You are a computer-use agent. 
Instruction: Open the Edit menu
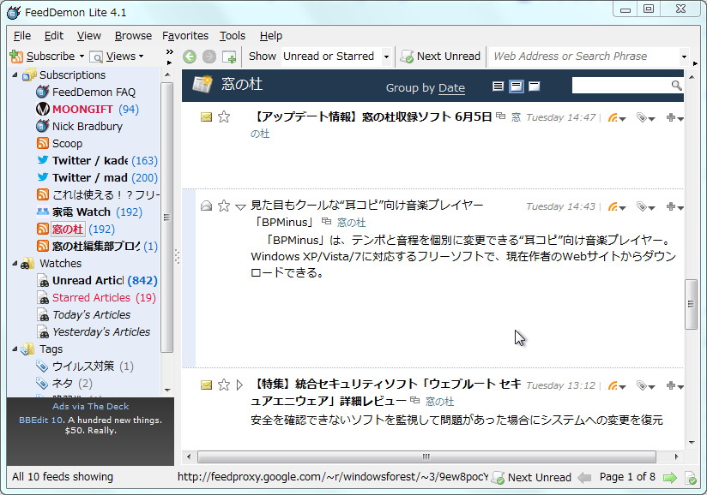[54, 36]
